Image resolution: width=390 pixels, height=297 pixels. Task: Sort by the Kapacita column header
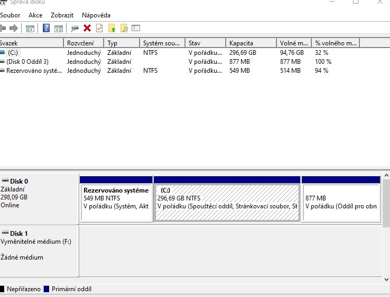(x=252, y=43)
